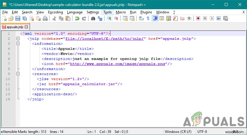Open Find using the binoculars icon
This screenshot has height=135, width=247.
[x=93, y=19]
